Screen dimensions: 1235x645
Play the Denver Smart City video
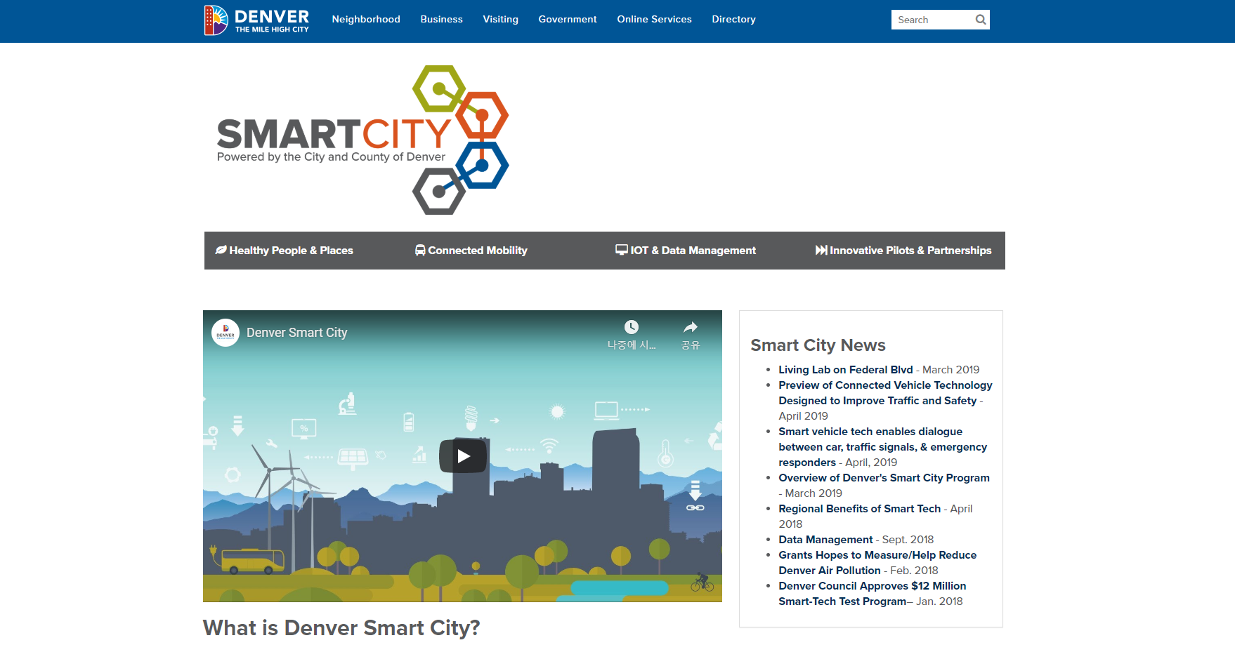point(463,456)
